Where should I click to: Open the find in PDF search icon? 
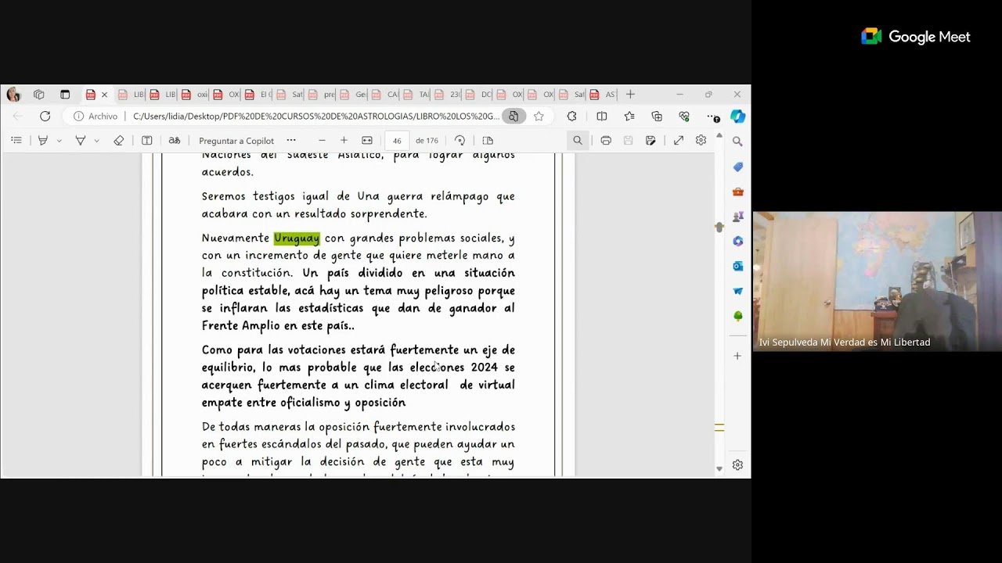pyautogui.click(x=578, y=141)
